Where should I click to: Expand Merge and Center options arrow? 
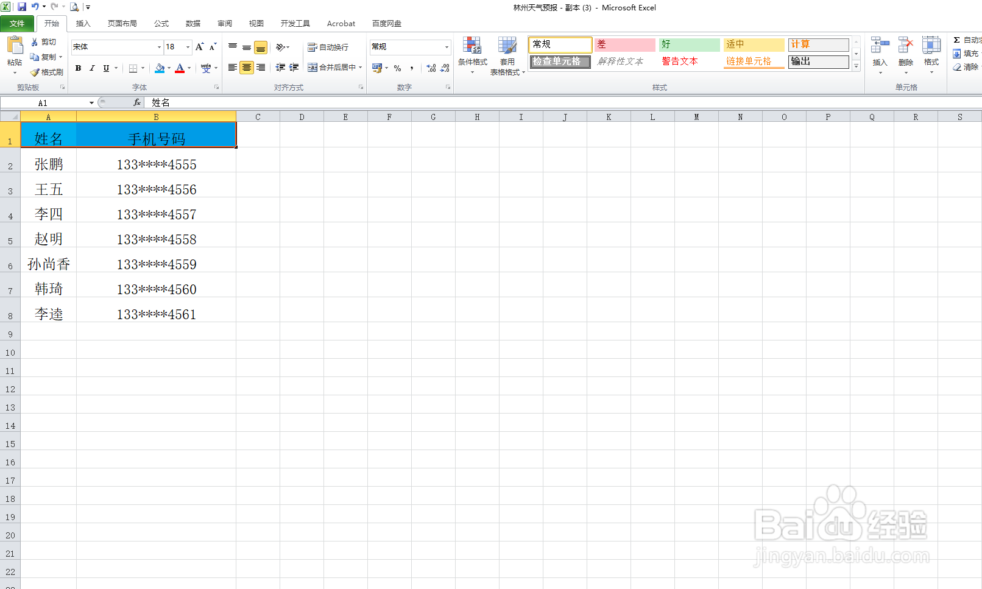pos(360,68)
